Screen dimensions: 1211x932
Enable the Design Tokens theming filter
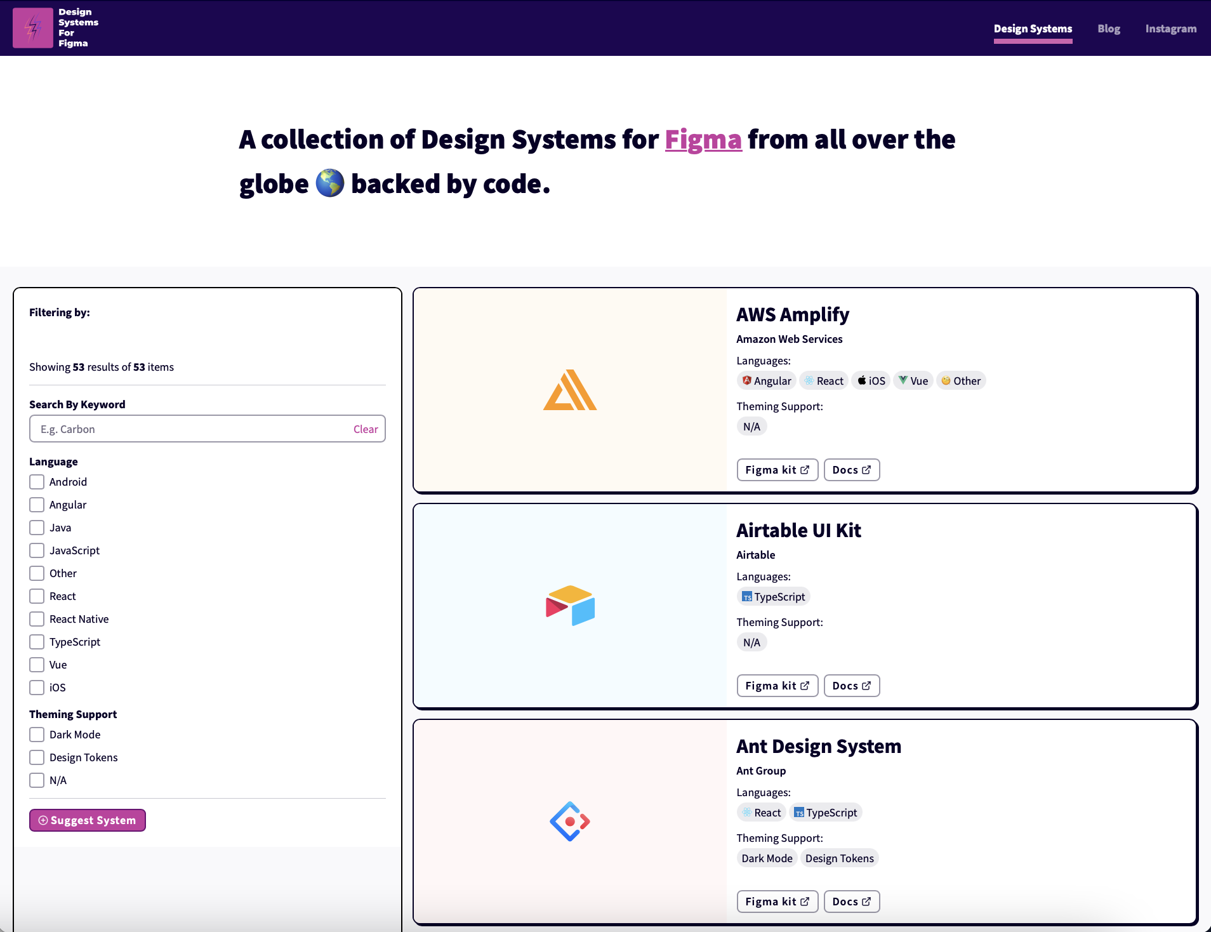click(x=37, y=757)
